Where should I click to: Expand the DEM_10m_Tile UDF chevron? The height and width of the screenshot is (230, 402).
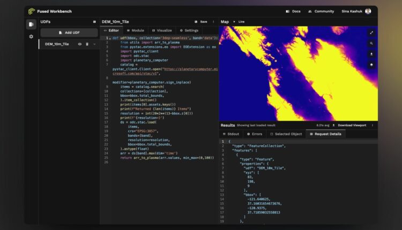94,44
